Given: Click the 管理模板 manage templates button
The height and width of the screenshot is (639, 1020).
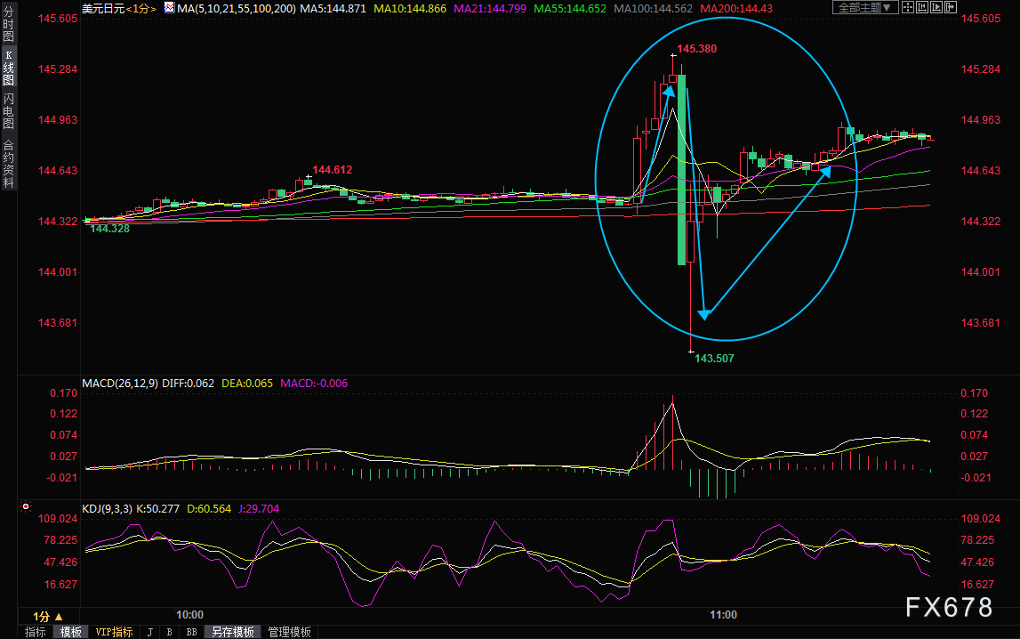Looking at the screenshot, I should click(x=290, y=632).
